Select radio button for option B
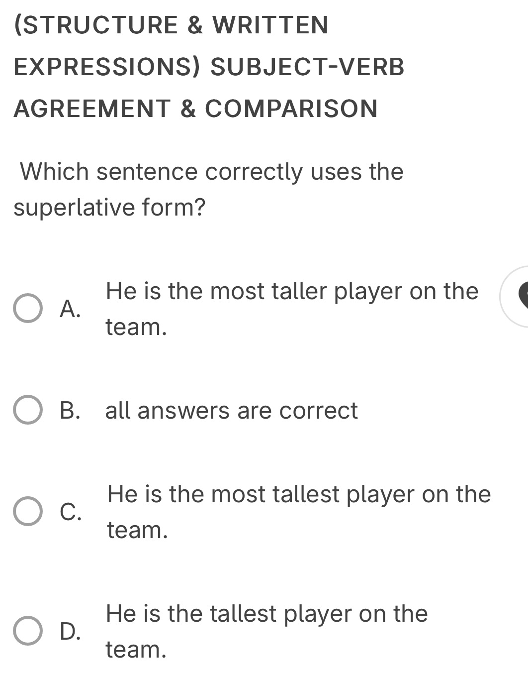The height and width of the screenshot is (674, 528). coord(28,409)
